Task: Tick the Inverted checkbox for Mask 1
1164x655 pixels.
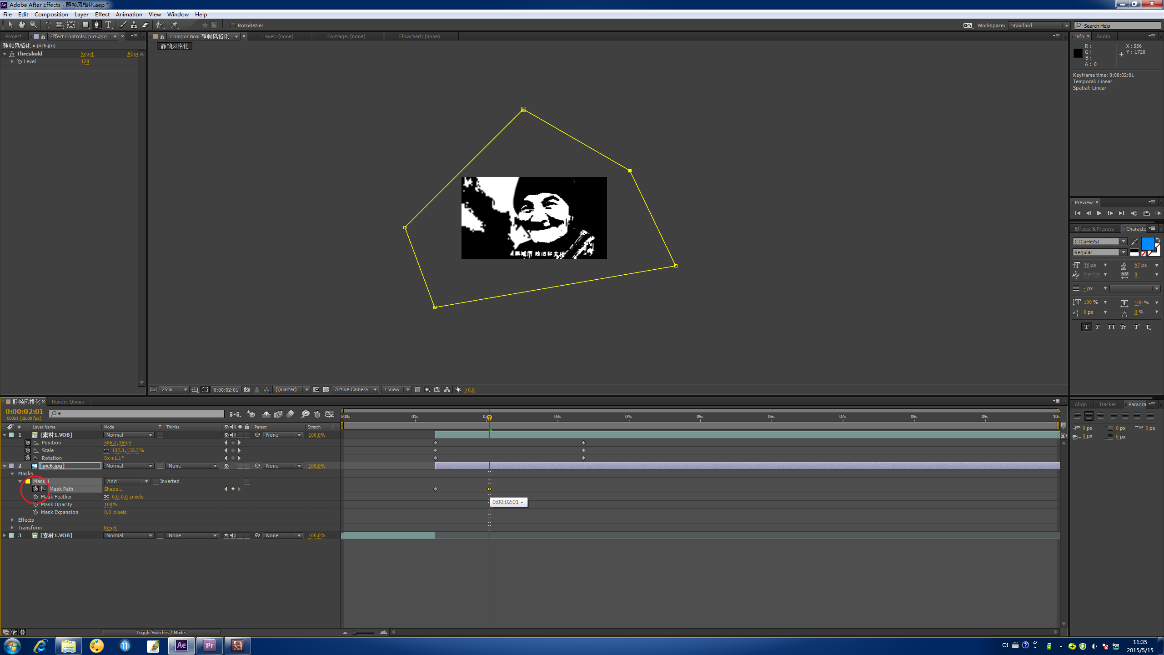Action: point(156,481)
